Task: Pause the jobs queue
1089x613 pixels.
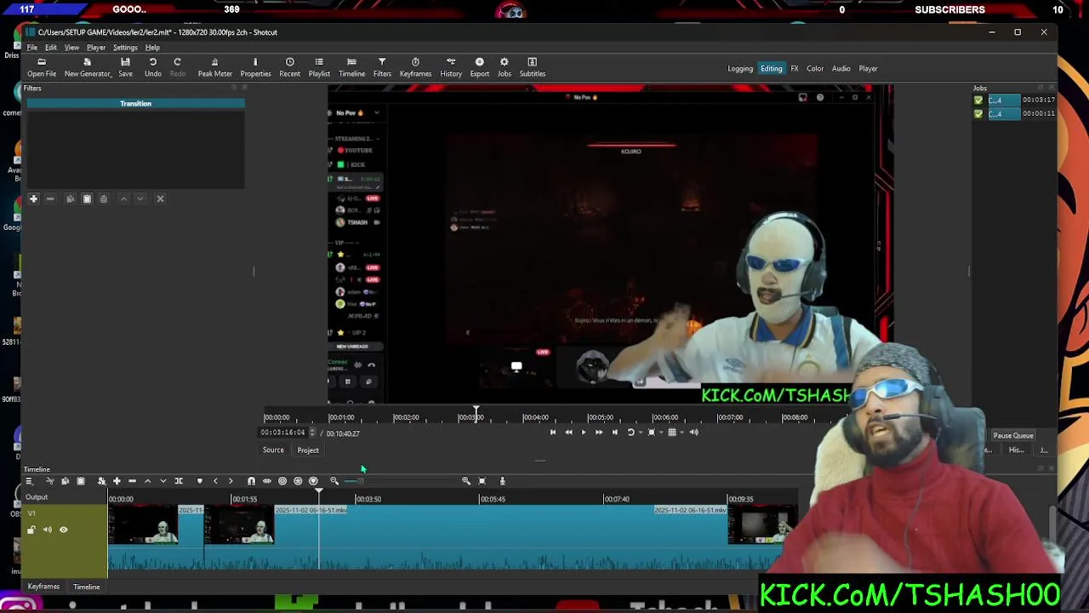Action: [1012, 436]
